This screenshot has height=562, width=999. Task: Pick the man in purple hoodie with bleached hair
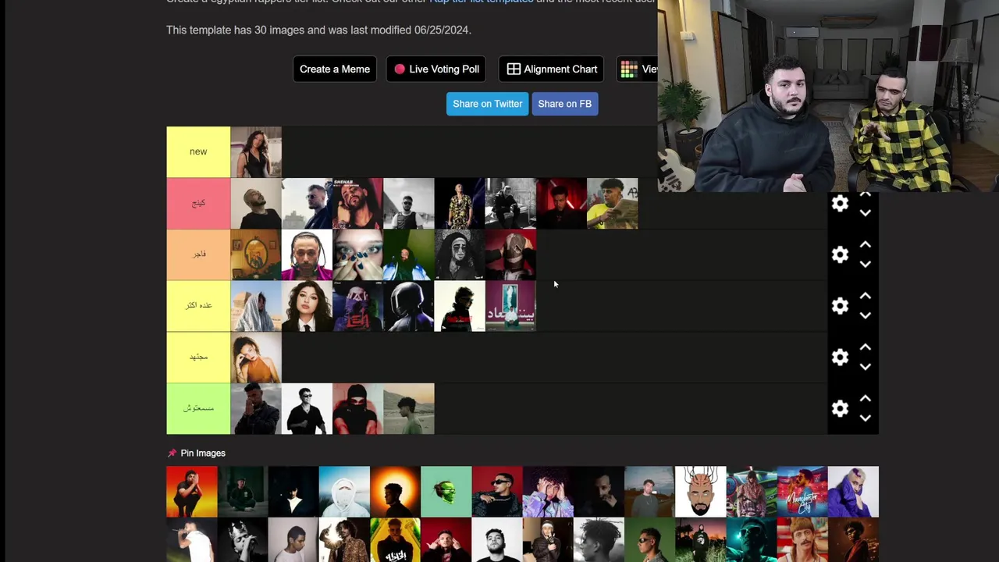coord(853,492)
